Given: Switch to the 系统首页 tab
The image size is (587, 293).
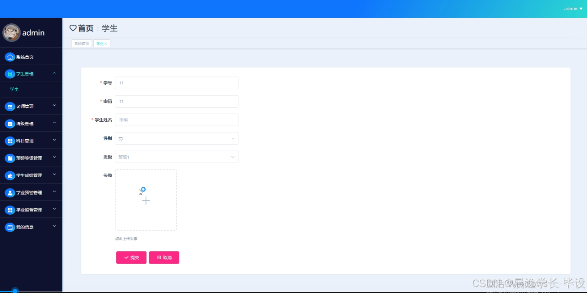Looking at the screenshot, I should [x=82, y=43].
